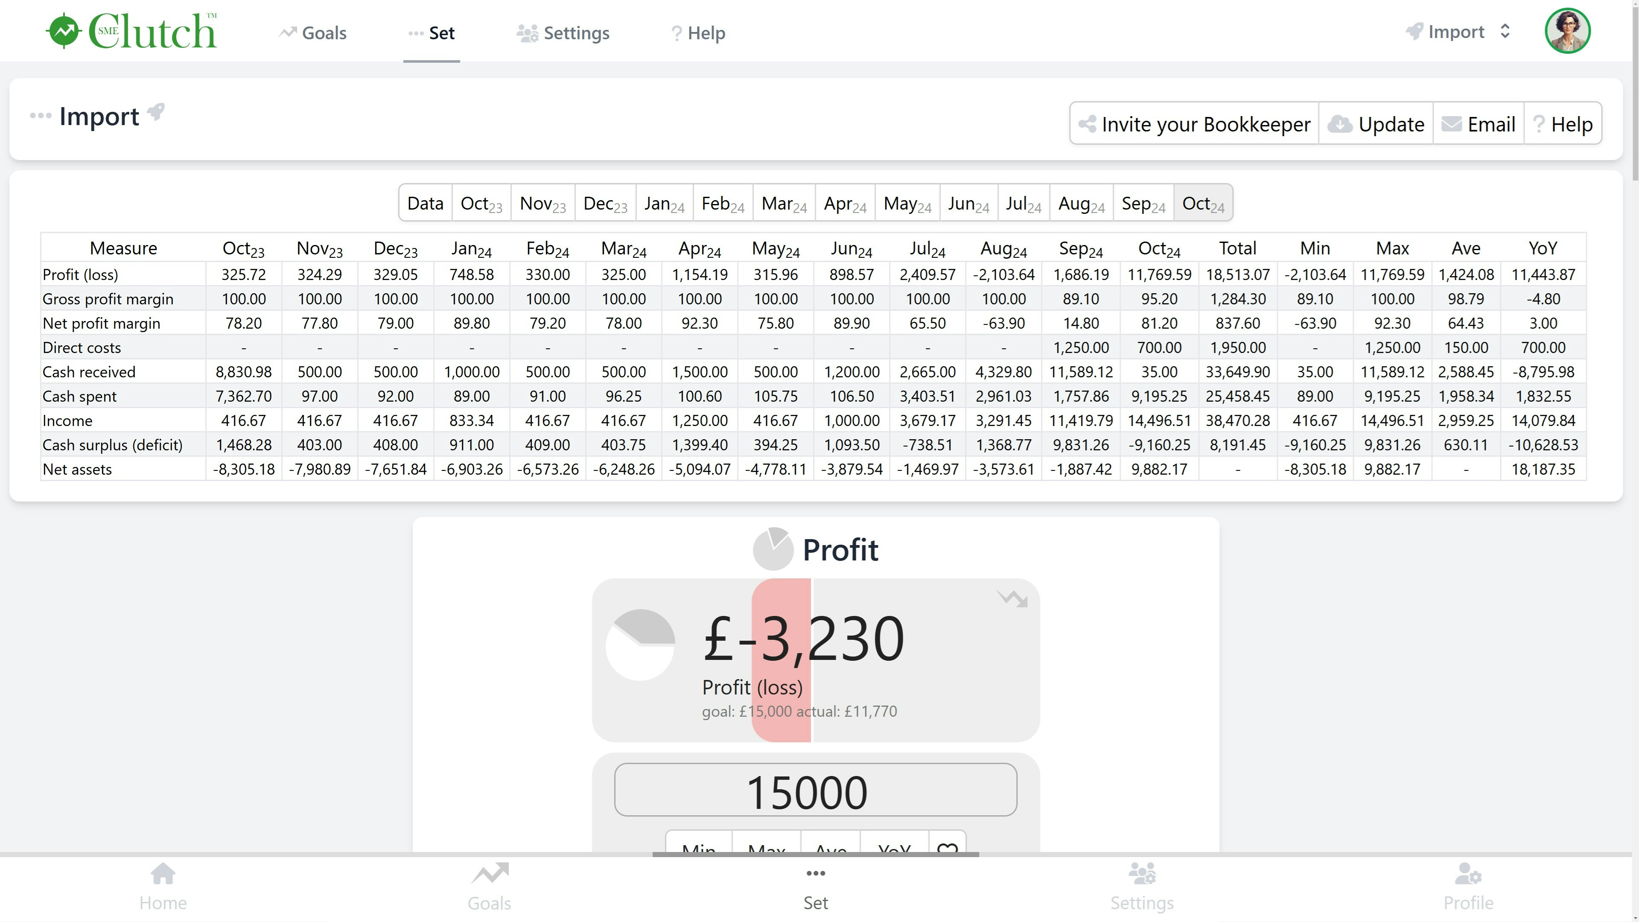Click the Cash spent row label
The image size is (1639, 922).
pos(79,397)
